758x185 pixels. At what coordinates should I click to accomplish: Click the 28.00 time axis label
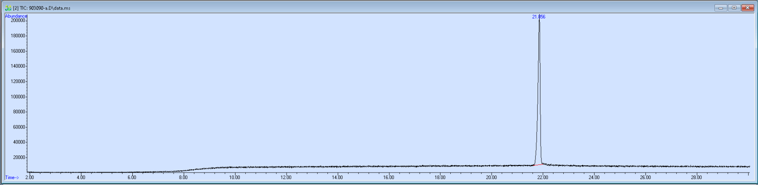697,177
